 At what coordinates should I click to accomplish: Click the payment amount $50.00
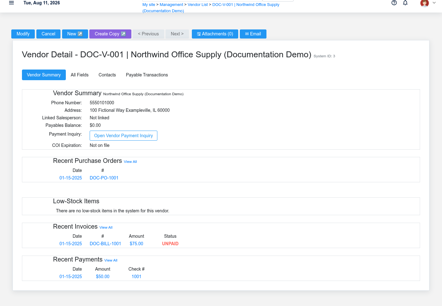click(103, 277)
